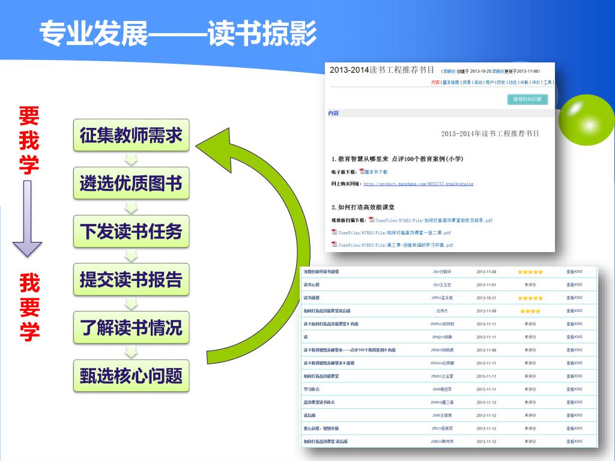Open the 内容 tab in the page navigation
The height and width of the screenshot is (461, 615).
[435, 82]
